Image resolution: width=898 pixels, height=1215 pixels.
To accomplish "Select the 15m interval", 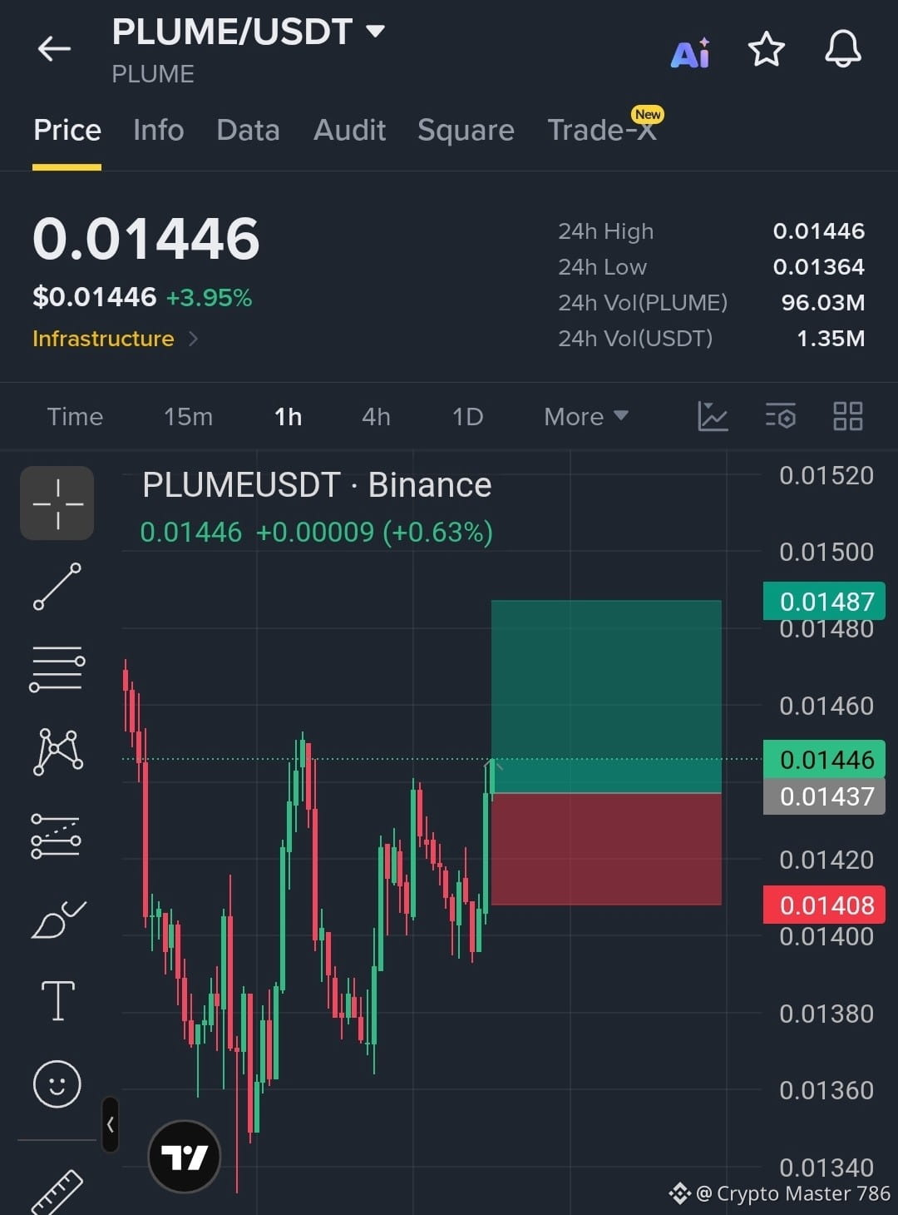I will (188, 416).
